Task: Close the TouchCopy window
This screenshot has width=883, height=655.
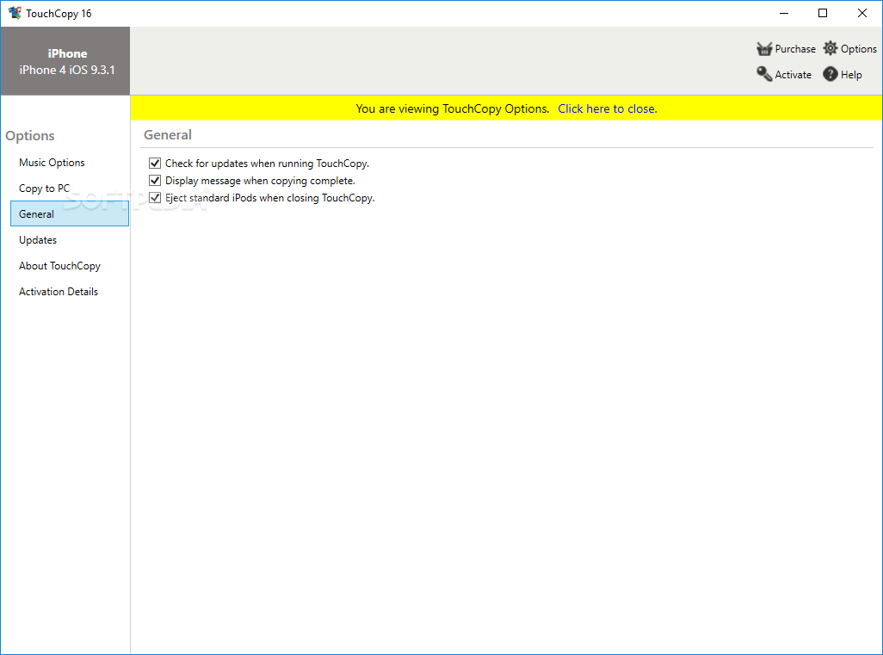Action: click(x=862, y=13)
